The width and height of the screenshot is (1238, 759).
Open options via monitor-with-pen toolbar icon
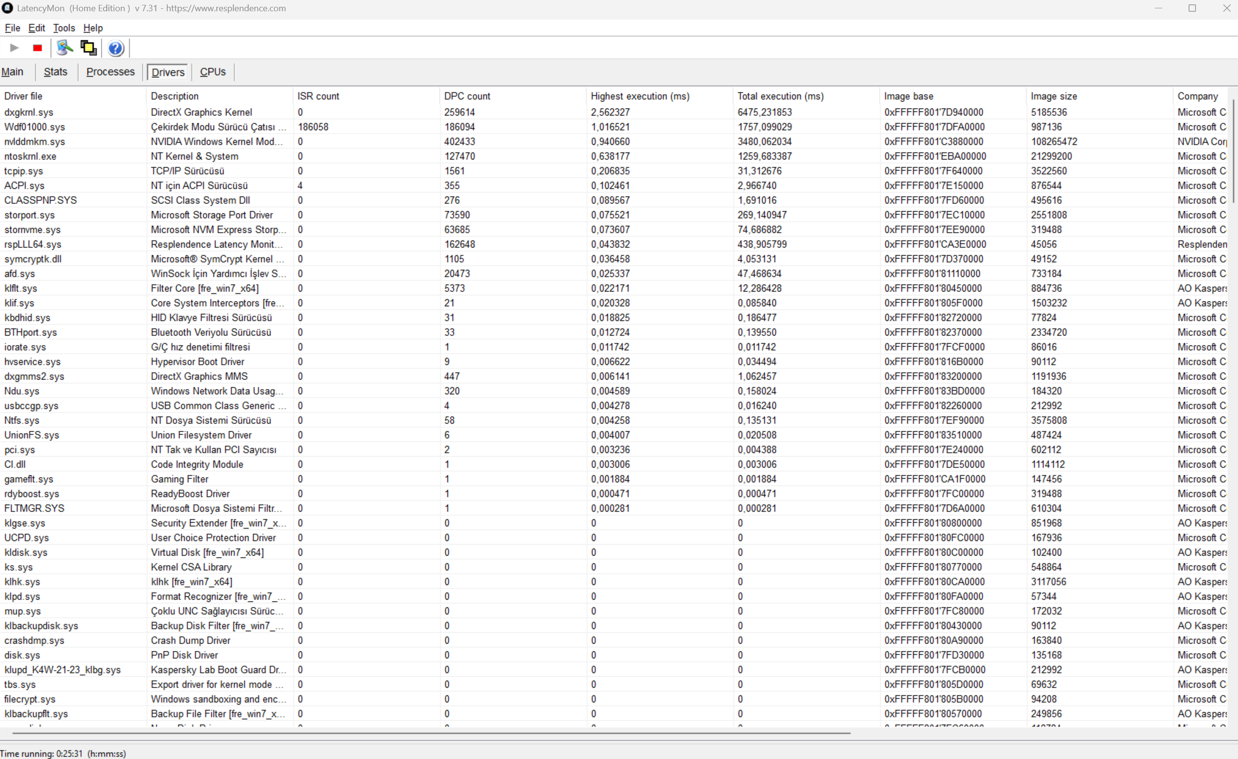point(65,48)
